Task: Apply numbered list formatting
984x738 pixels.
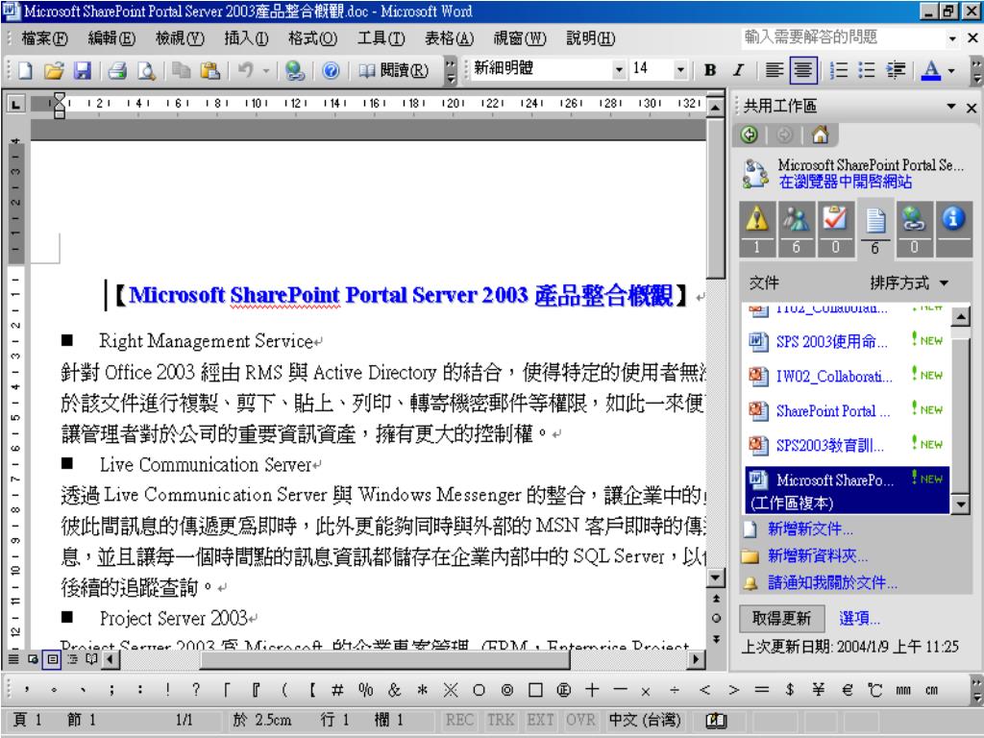Action: pyautogui.click(x=838, y=70)
